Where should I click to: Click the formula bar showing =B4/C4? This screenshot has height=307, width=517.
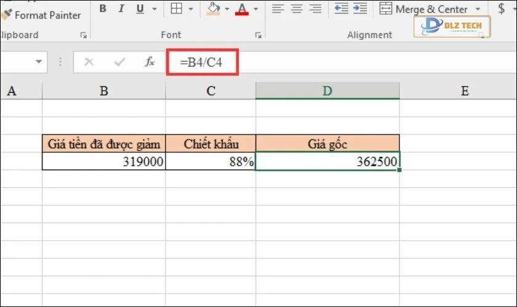click(x=308, y=61)
